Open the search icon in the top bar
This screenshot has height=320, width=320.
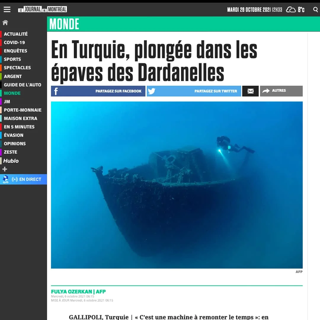315,9
